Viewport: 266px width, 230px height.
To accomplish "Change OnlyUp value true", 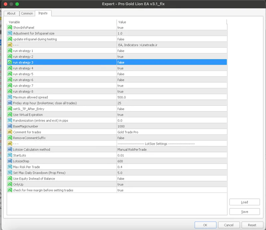I will tap(172, 184).
